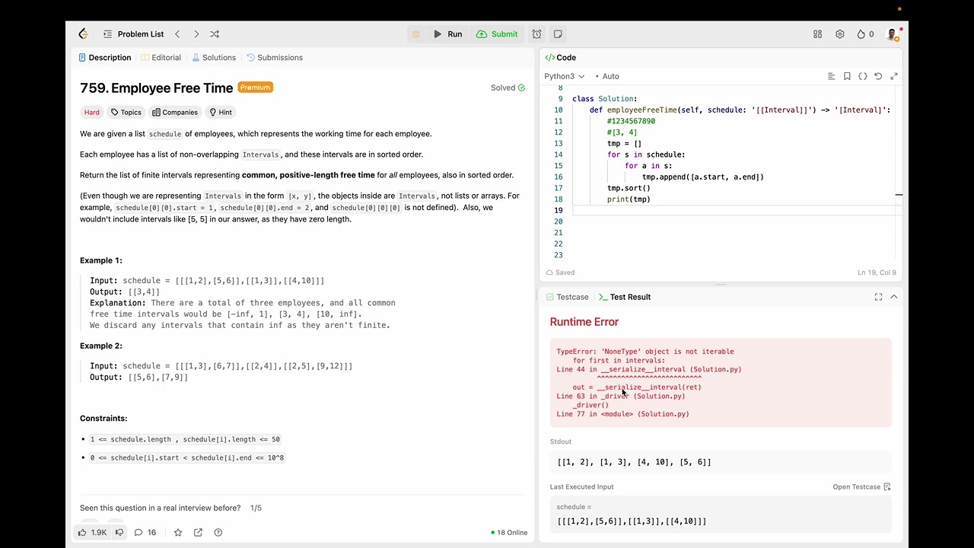
Task: Expand the Topics tag
Action: [x=126, y=113]
